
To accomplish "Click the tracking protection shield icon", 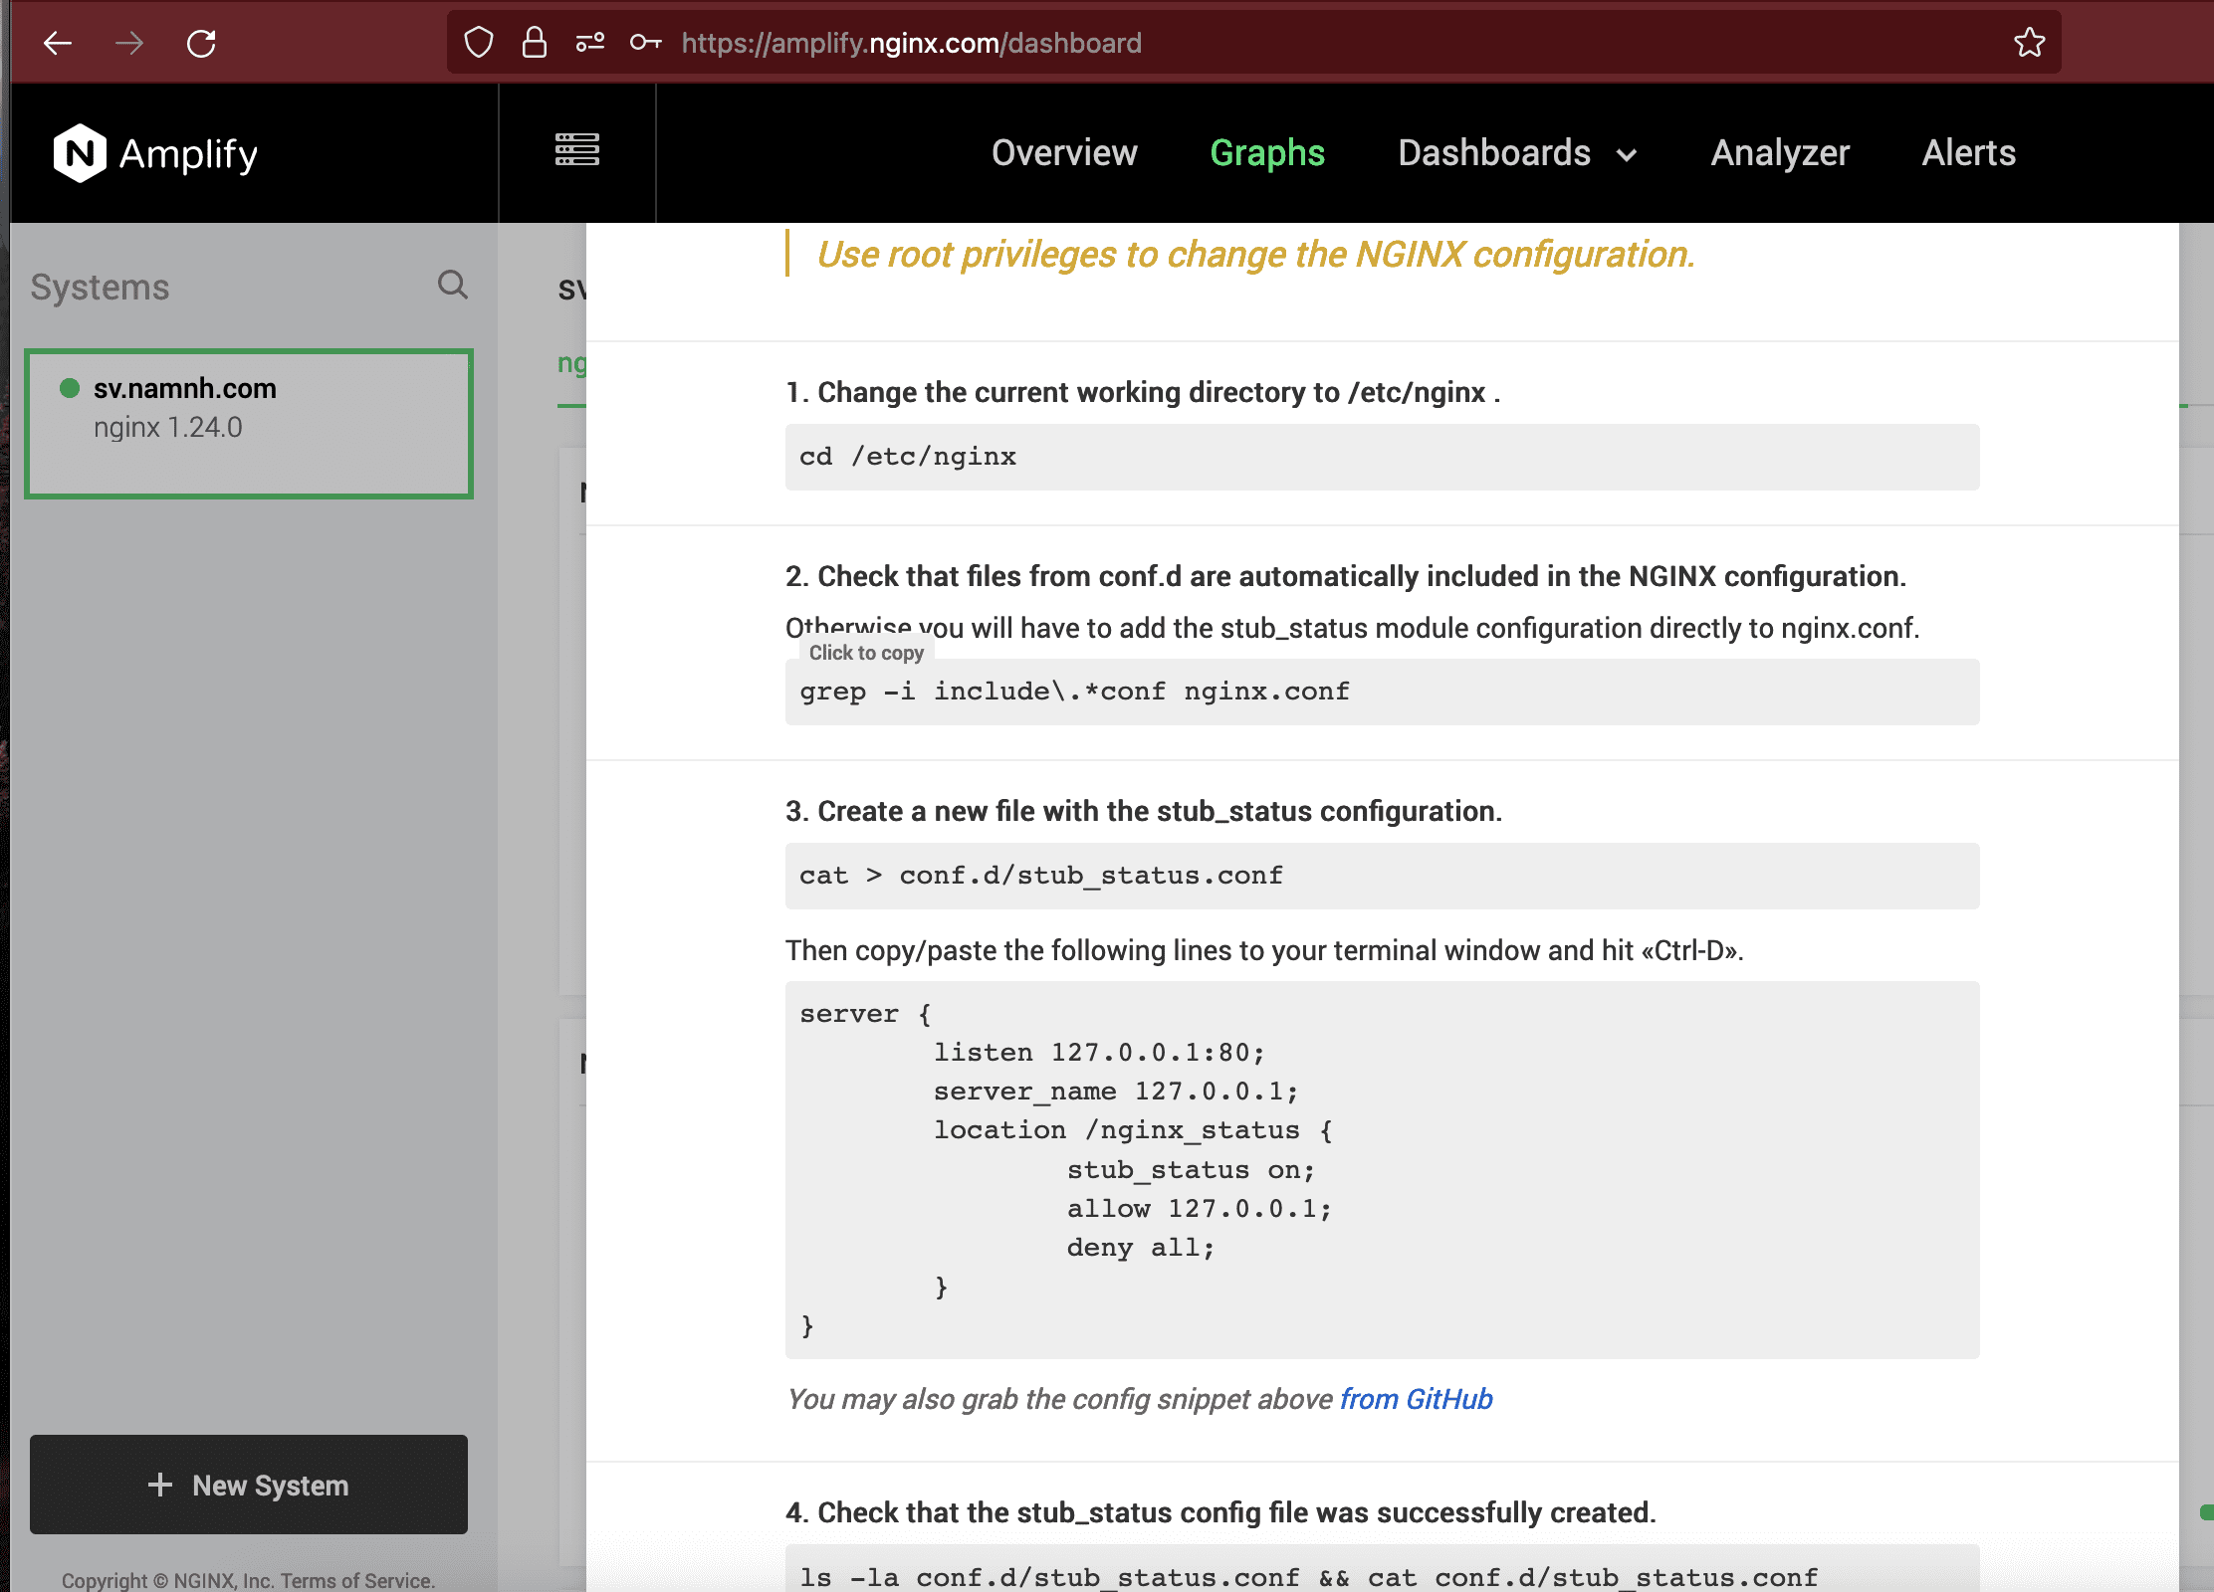I will coord(479,43).
